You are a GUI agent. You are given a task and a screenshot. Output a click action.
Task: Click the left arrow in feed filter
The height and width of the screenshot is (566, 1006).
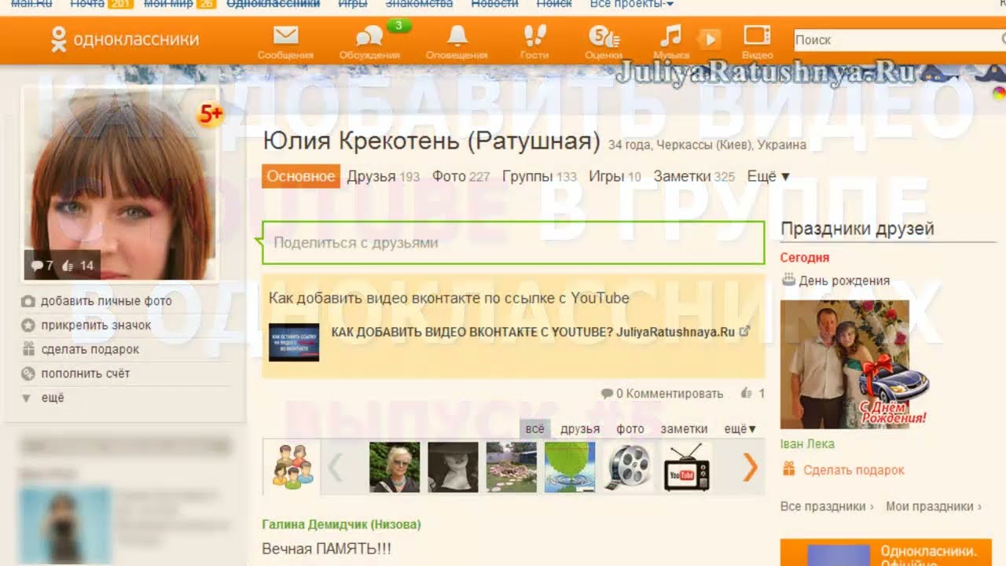[x=336, y=467]
